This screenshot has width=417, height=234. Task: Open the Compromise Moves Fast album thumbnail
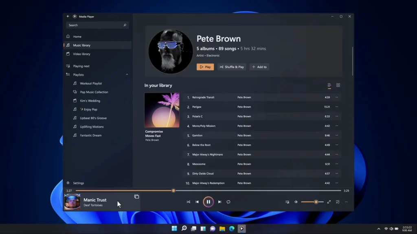coord(162,110)
